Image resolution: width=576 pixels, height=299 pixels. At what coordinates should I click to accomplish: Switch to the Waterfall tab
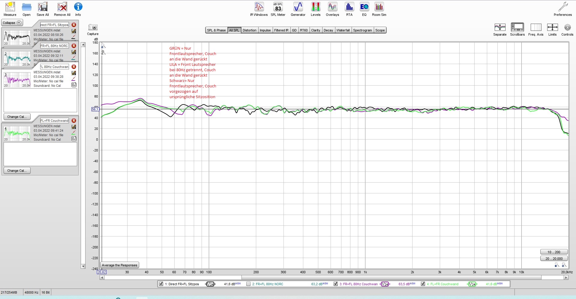click(x=343, y=30)
